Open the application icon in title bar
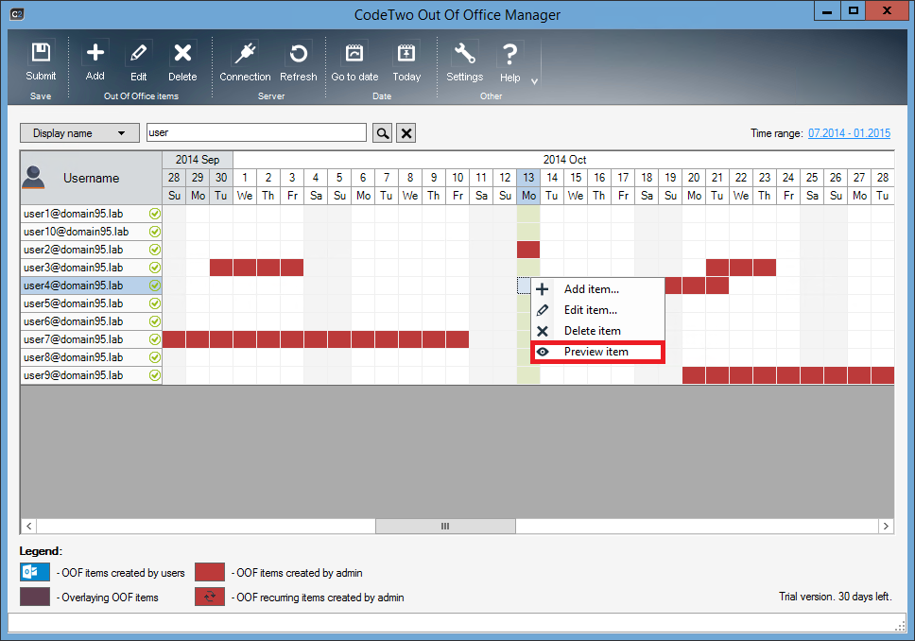Screen dimensions: 915x641 click(17, 14)
